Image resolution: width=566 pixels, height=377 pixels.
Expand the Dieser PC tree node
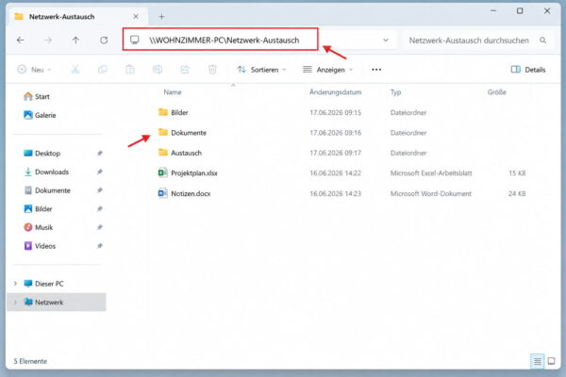(15, 284)
